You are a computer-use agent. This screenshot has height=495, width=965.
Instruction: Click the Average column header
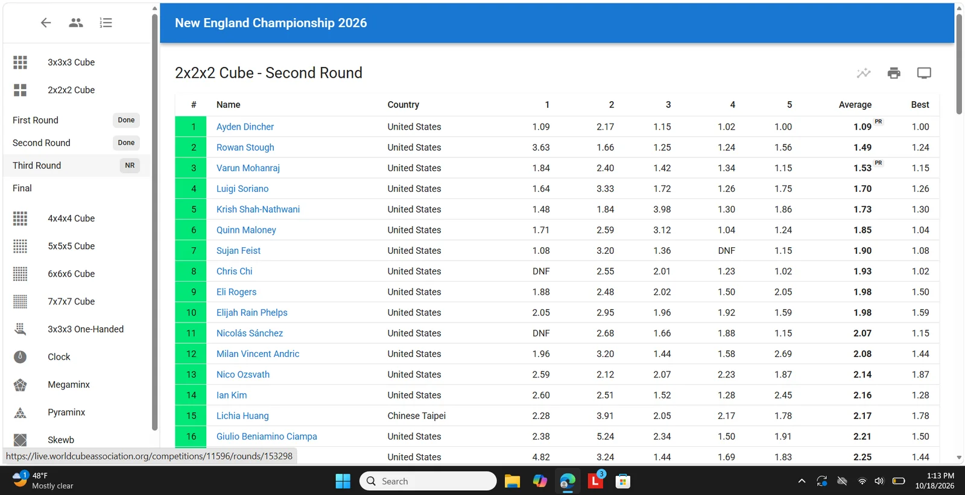pyautogui.click(x=855, y=104)
